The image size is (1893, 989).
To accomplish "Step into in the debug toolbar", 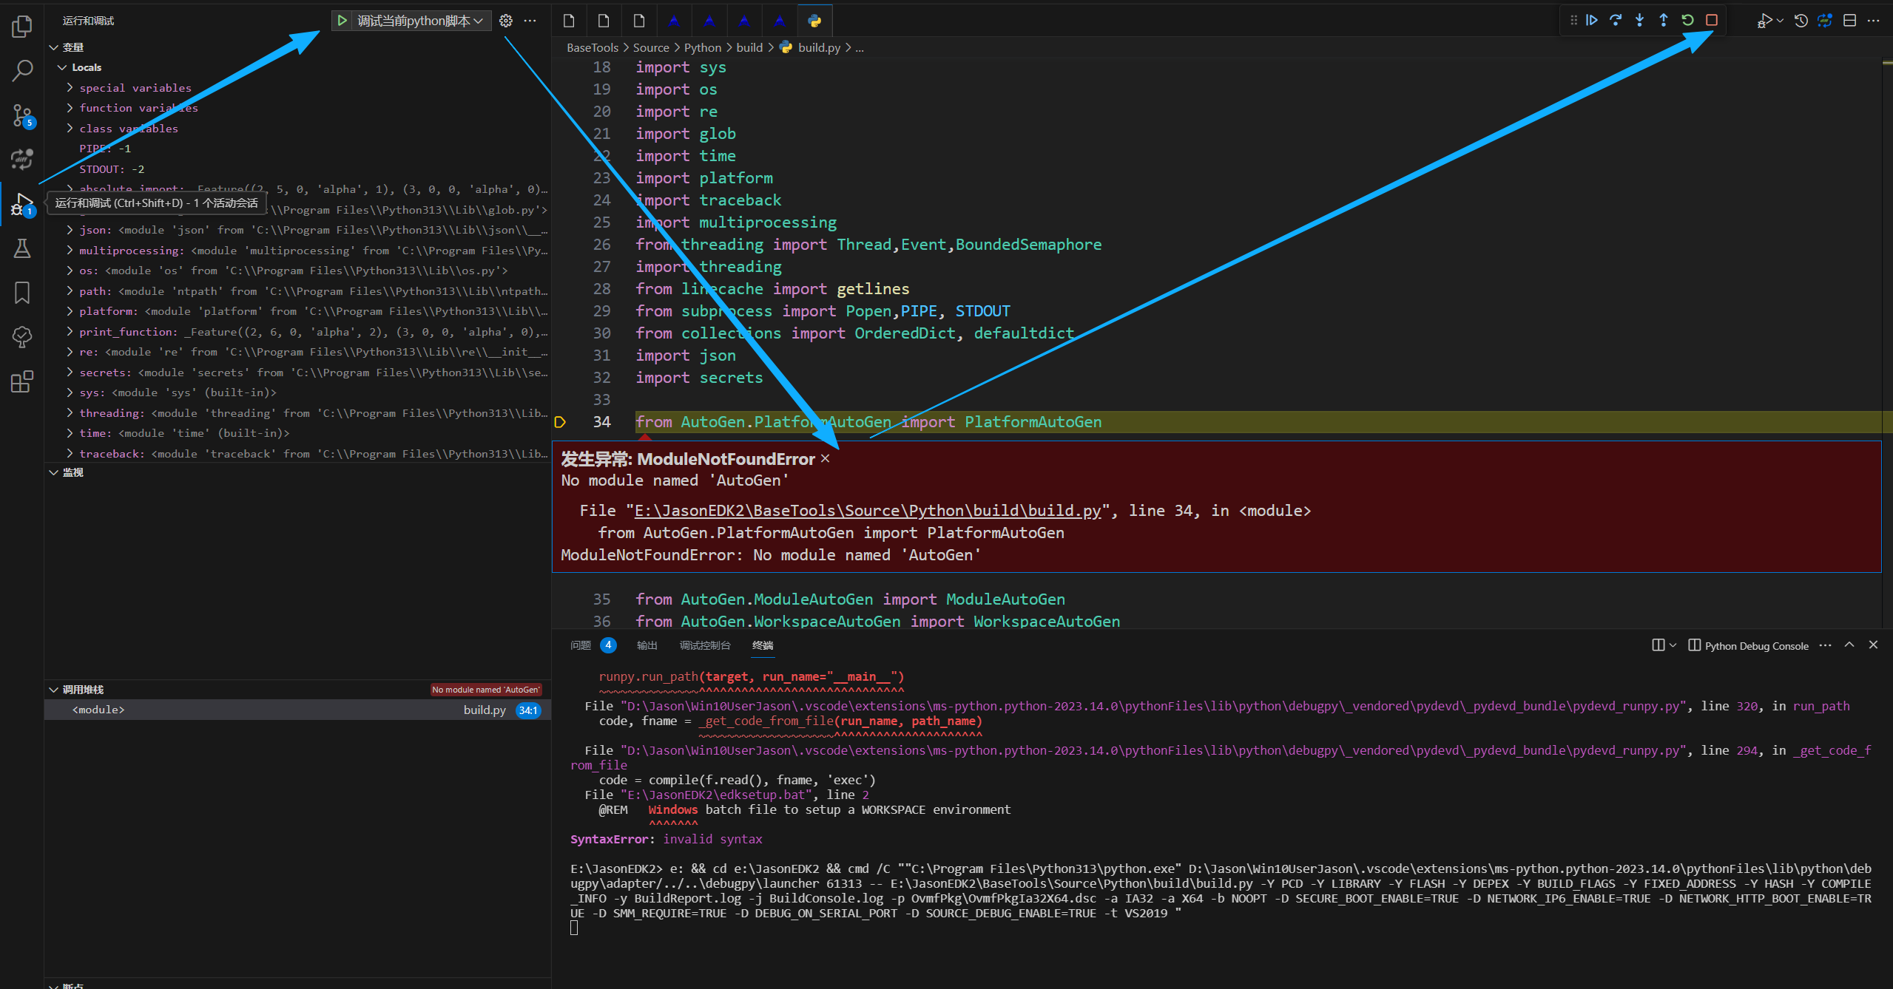I will pos(1640,21).
